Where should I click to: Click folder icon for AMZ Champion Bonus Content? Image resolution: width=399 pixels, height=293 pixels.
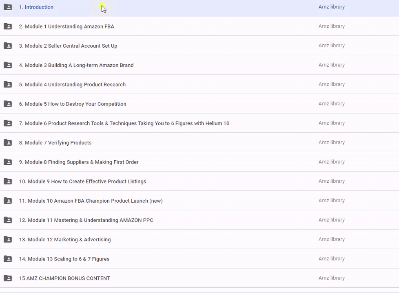click(x=8, y=278)
